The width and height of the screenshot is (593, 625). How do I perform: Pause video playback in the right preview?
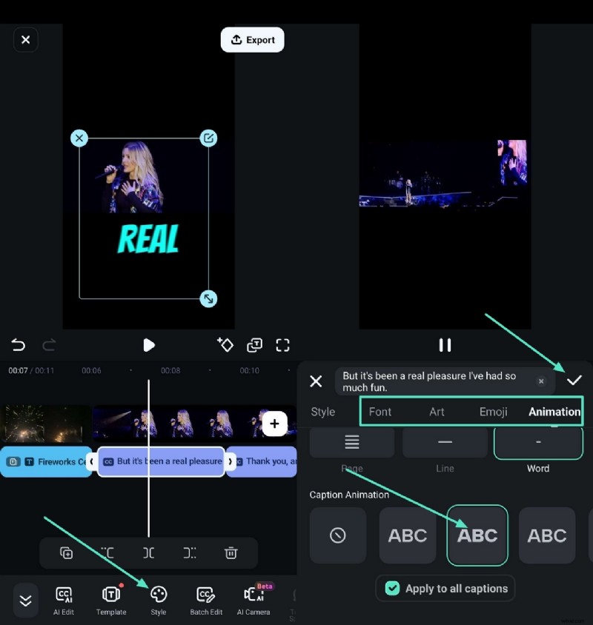(445, 344)
